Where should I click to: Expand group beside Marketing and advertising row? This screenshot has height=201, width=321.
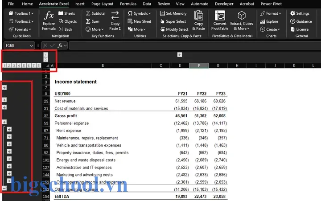click(x=9, y=173)
